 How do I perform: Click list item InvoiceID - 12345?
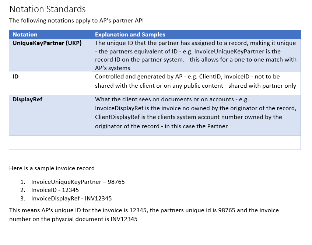pyautogui.click(x=55, y=190)
